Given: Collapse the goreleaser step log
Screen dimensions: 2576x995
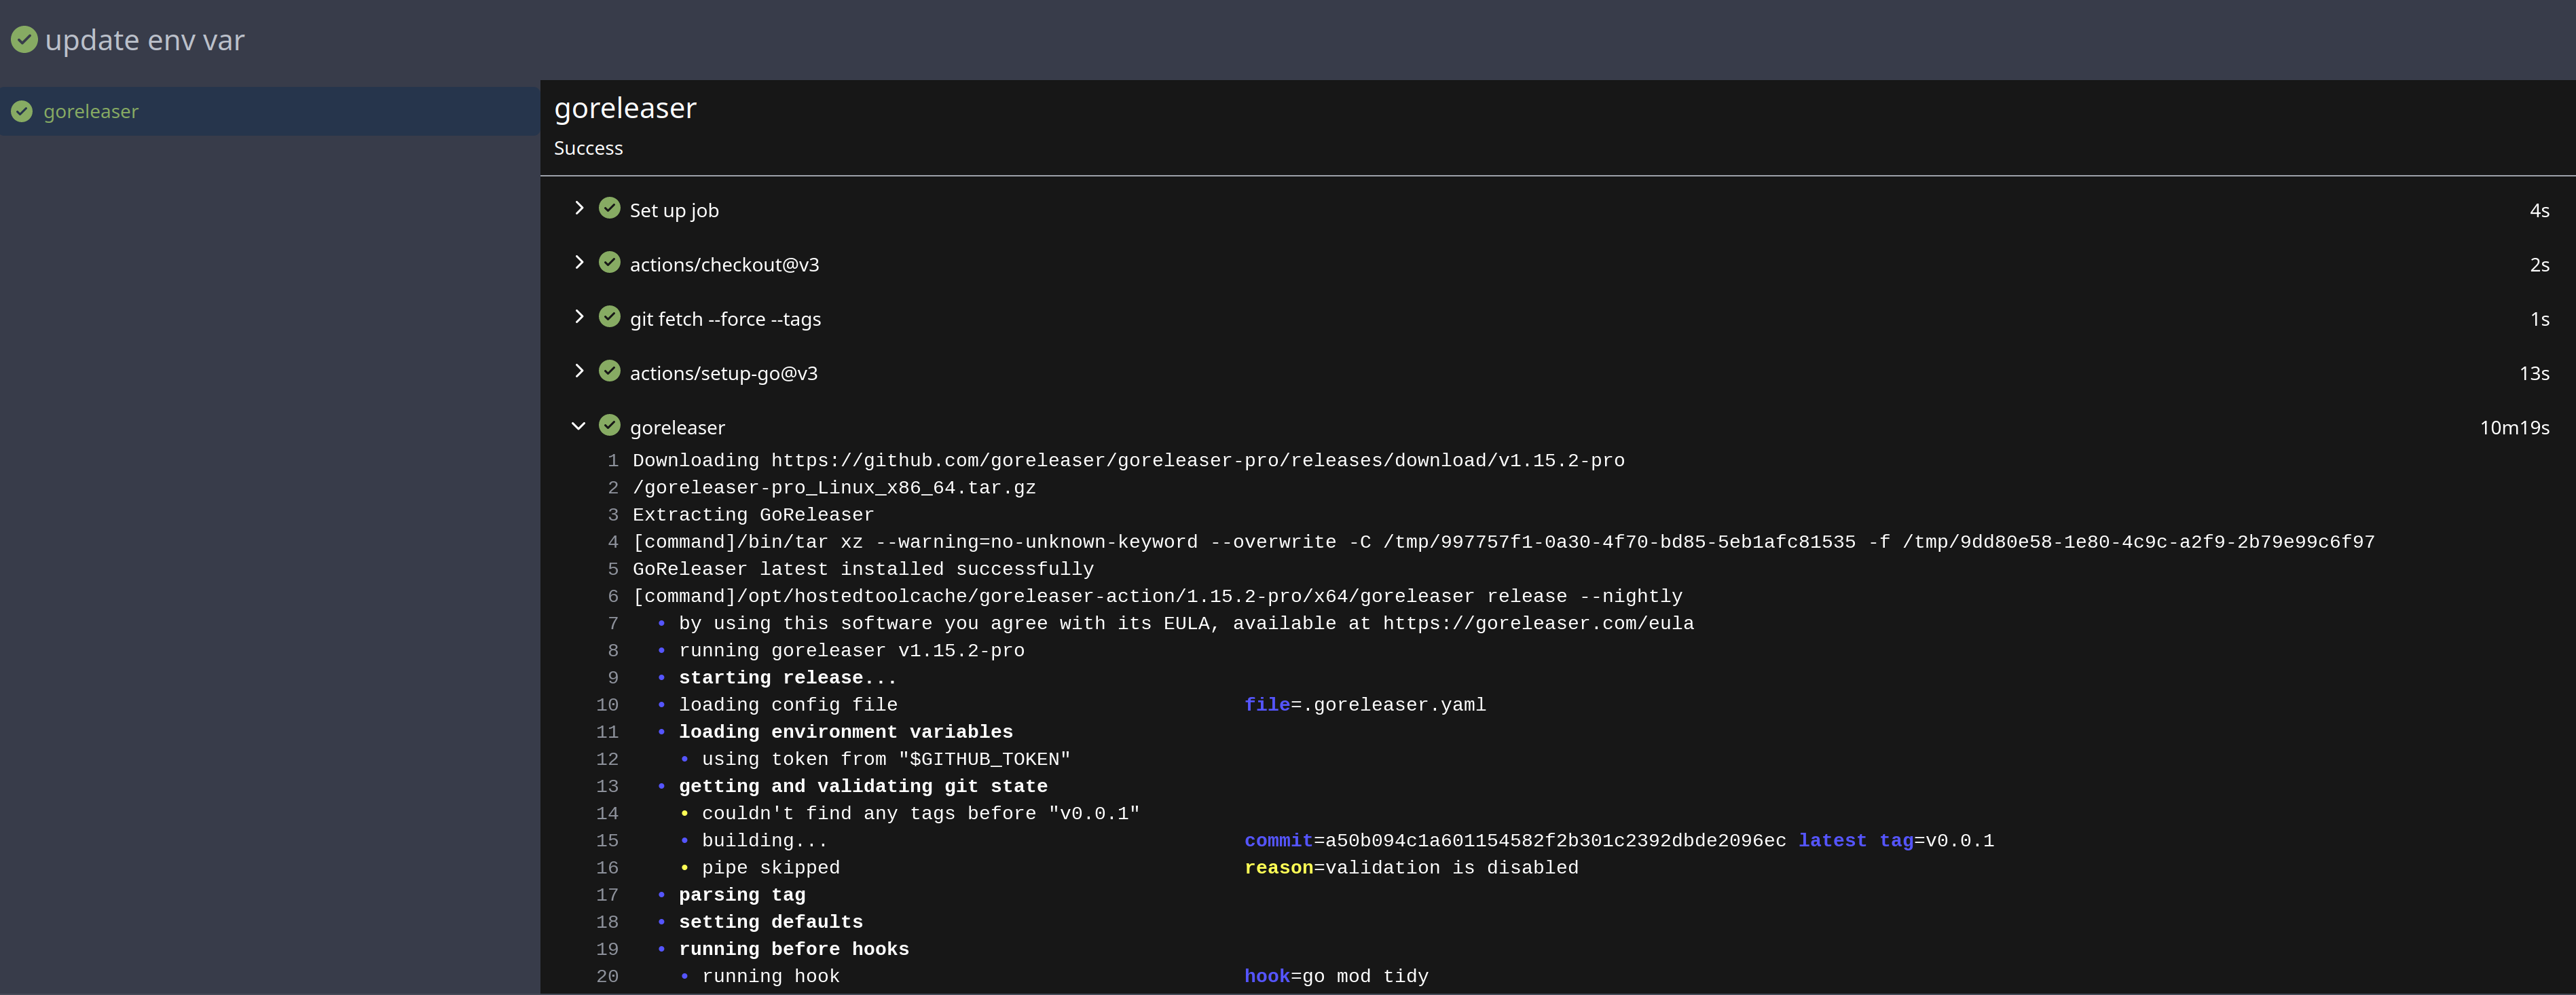Looking at the screenshot, I should click(579, 426).
